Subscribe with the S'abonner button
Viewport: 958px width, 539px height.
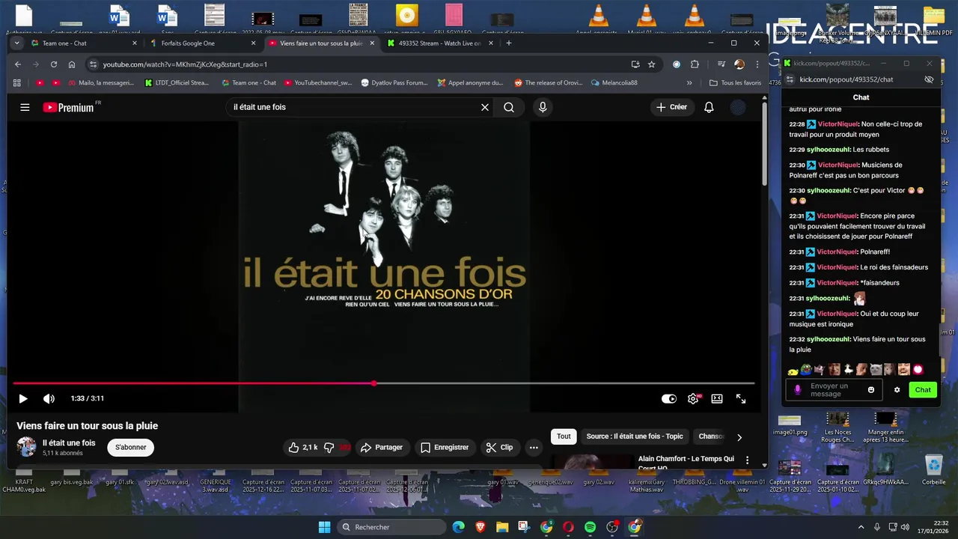(x=131, y=447)
